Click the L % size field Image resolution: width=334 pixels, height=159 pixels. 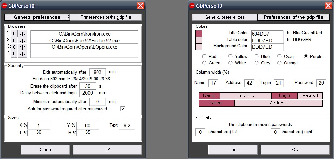[x=39, y=132]
